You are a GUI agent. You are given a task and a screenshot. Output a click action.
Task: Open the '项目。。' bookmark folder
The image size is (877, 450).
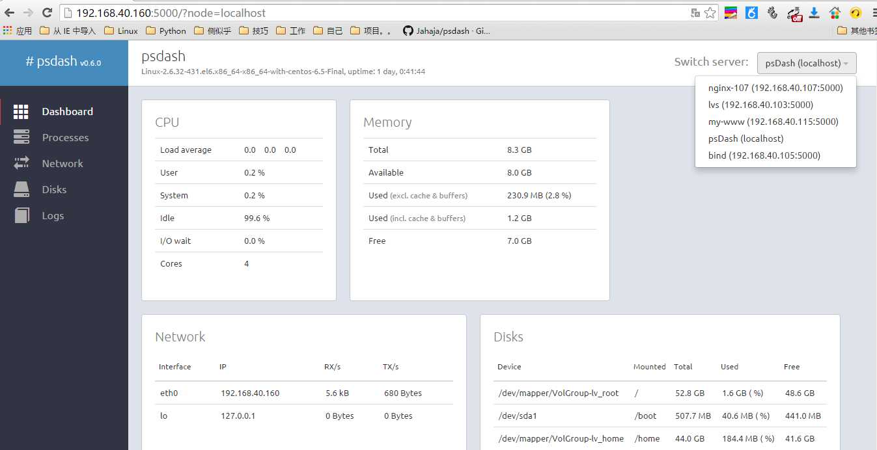(x=371, y=31)
